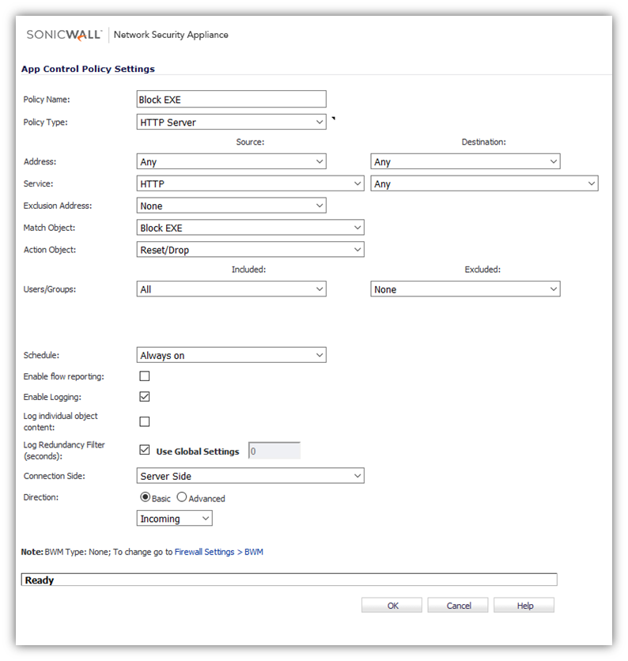Click the SonicWall logo
Viewport: 628px width, 661px height.
point(65,35)
